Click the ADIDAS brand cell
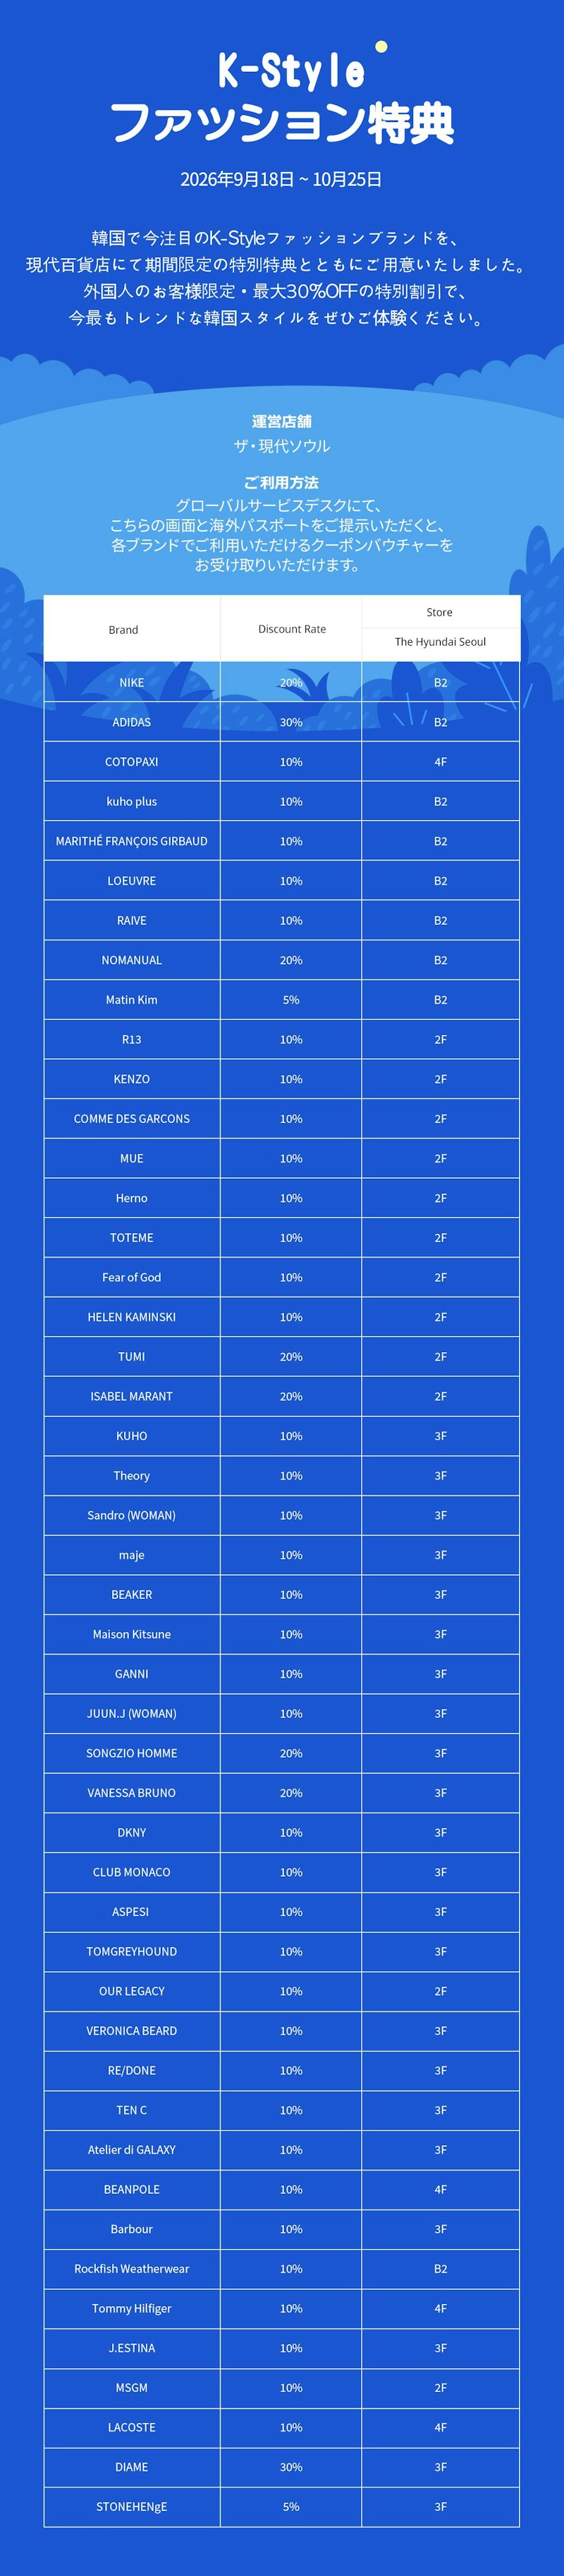This screenshot has height=2576, width=564. 132,722
